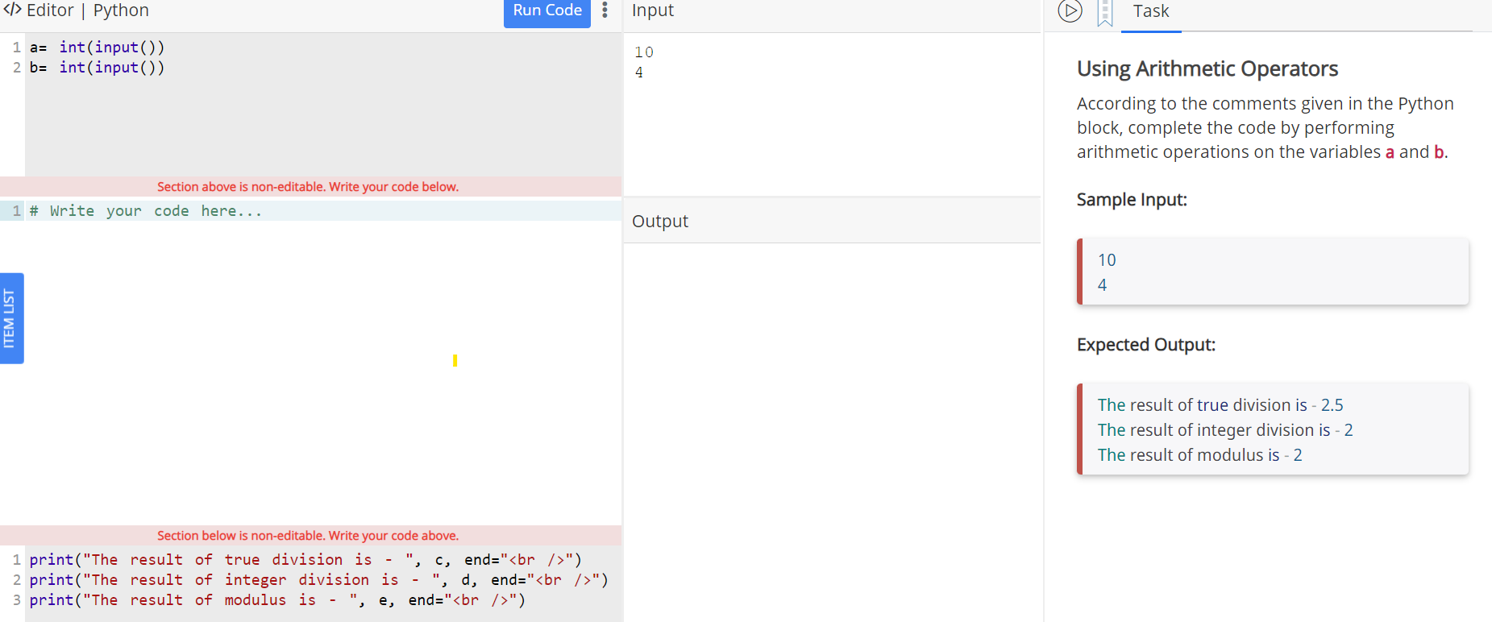Click the print integer division code line
This screenshot has height=622, width=1492.
coord(319,579)
